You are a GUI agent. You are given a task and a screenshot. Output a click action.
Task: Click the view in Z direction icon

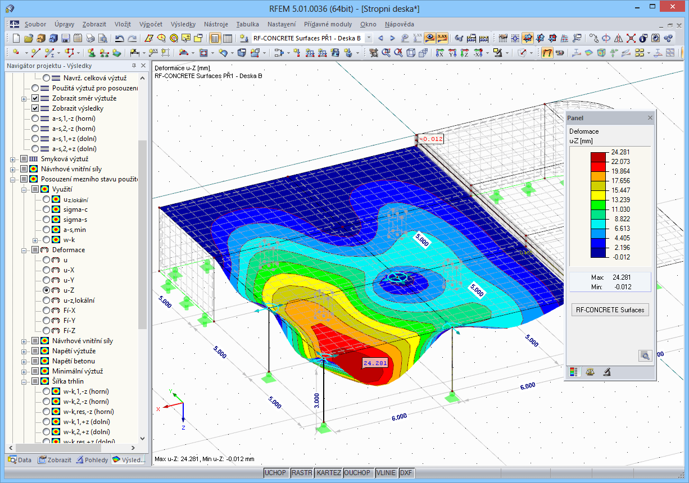465,52
